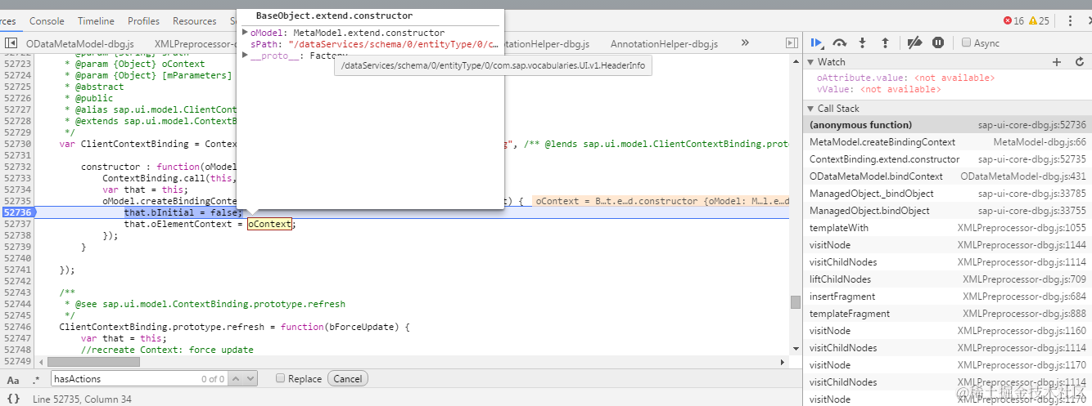Toggle the debugger sidebar pane

click(792, 42)
